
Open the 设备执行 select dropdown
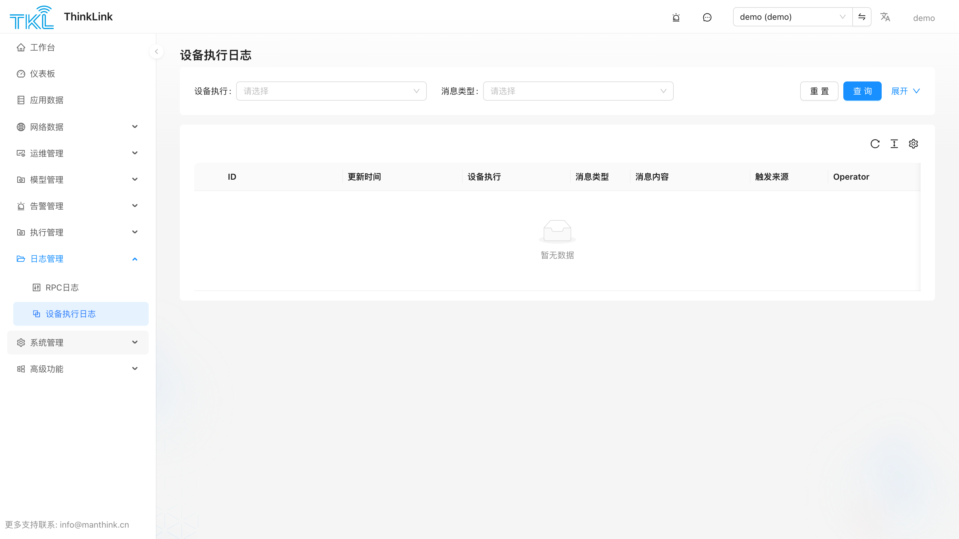(x=331, y=91)
